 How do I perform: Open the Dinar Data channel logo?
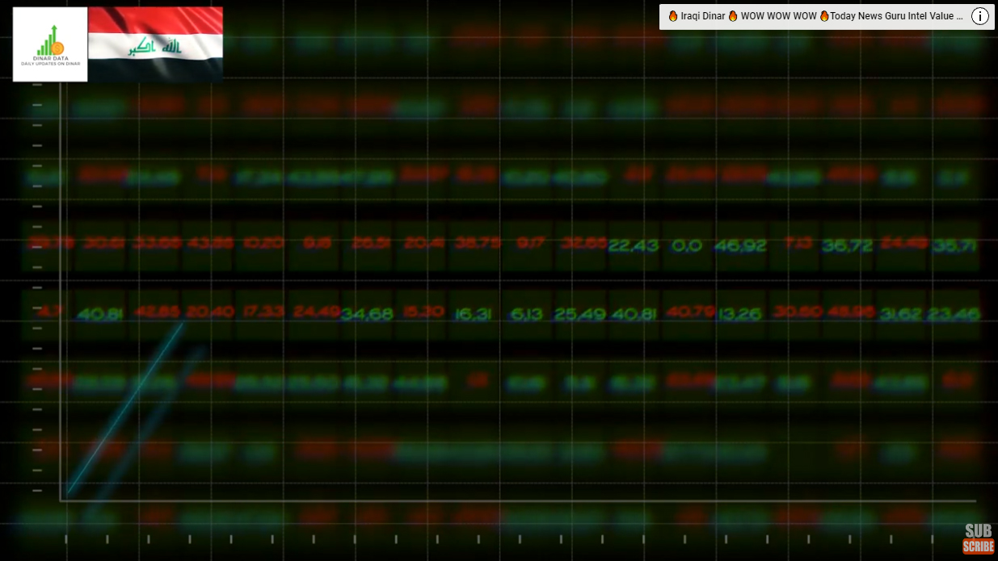click(x=50, y=44)
